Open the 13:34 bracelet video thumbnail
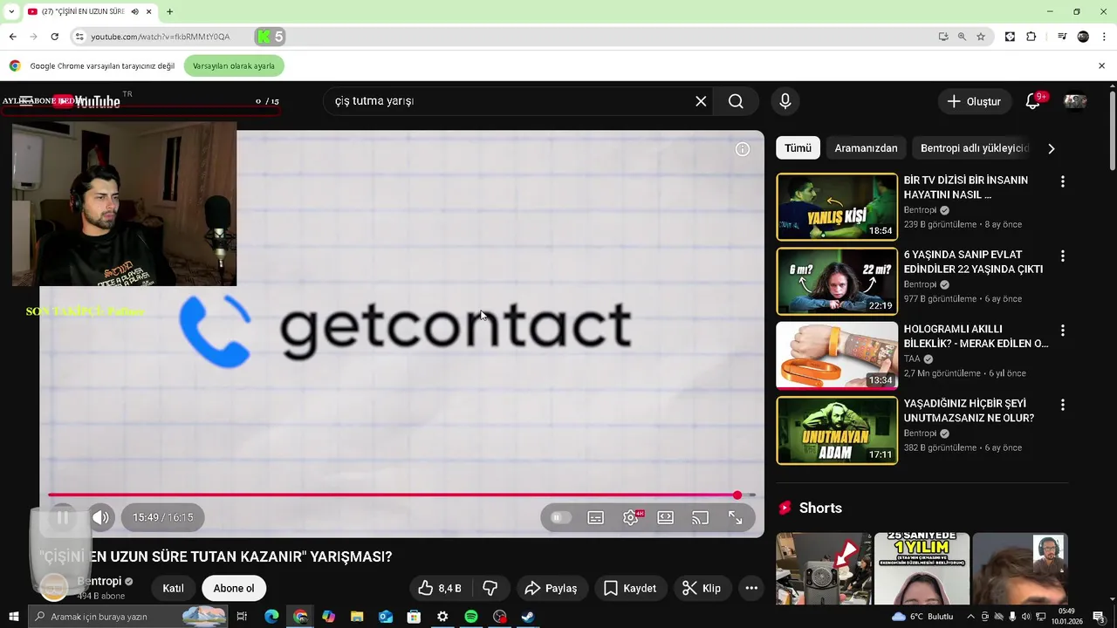This screenshot has height=628, width=1117. point(837,356)
